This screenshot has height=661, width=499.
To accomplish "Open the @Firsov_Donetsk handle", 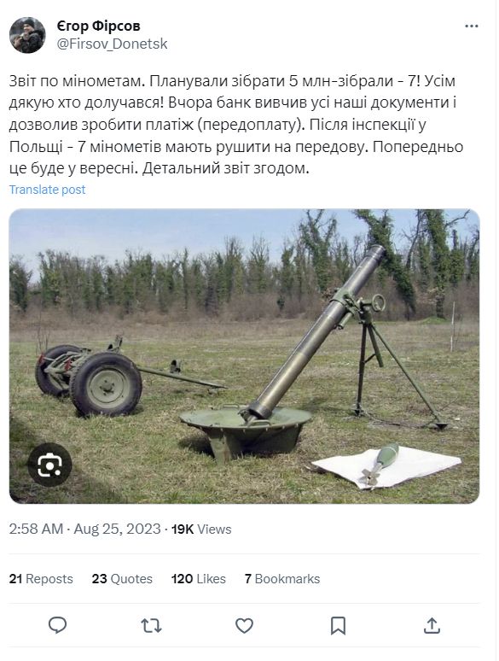I will click(112, 44).
